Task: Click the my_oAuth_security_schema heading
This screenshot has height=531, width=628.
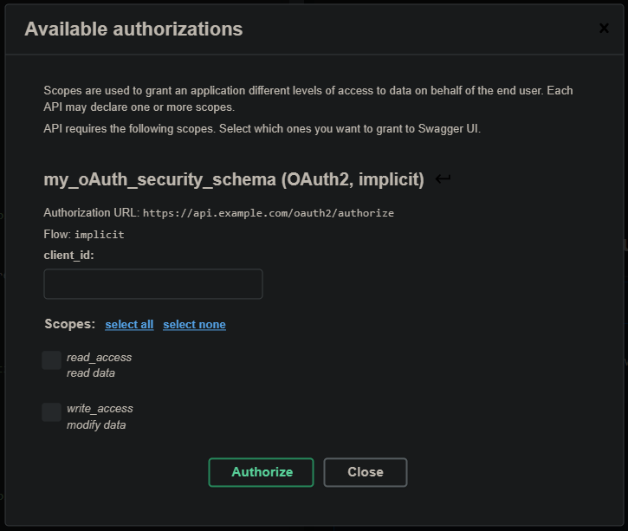Action: (234, 179)
